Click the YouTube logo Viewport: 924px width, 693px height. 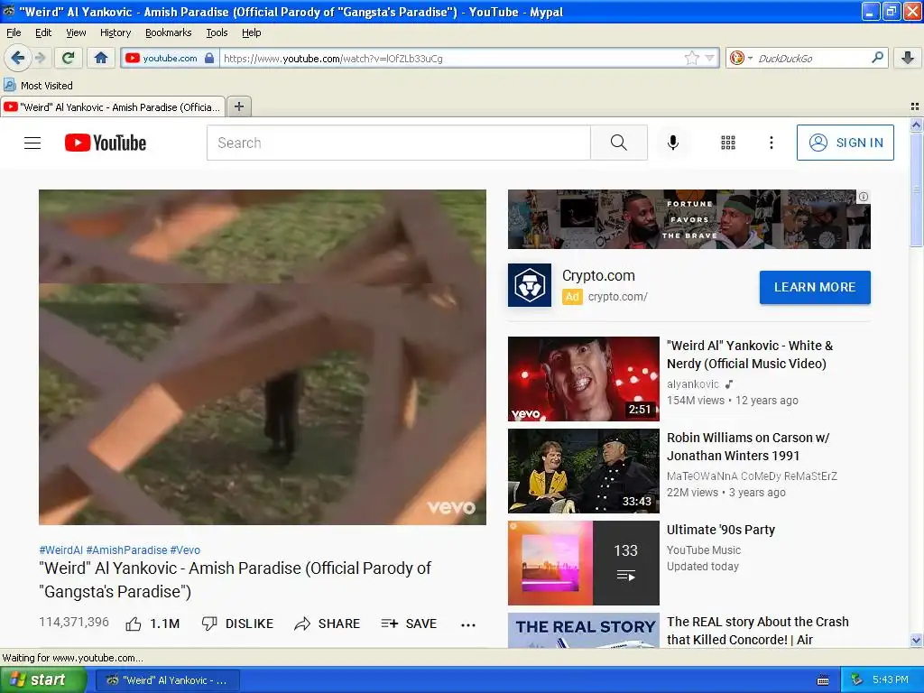point(105,143)
